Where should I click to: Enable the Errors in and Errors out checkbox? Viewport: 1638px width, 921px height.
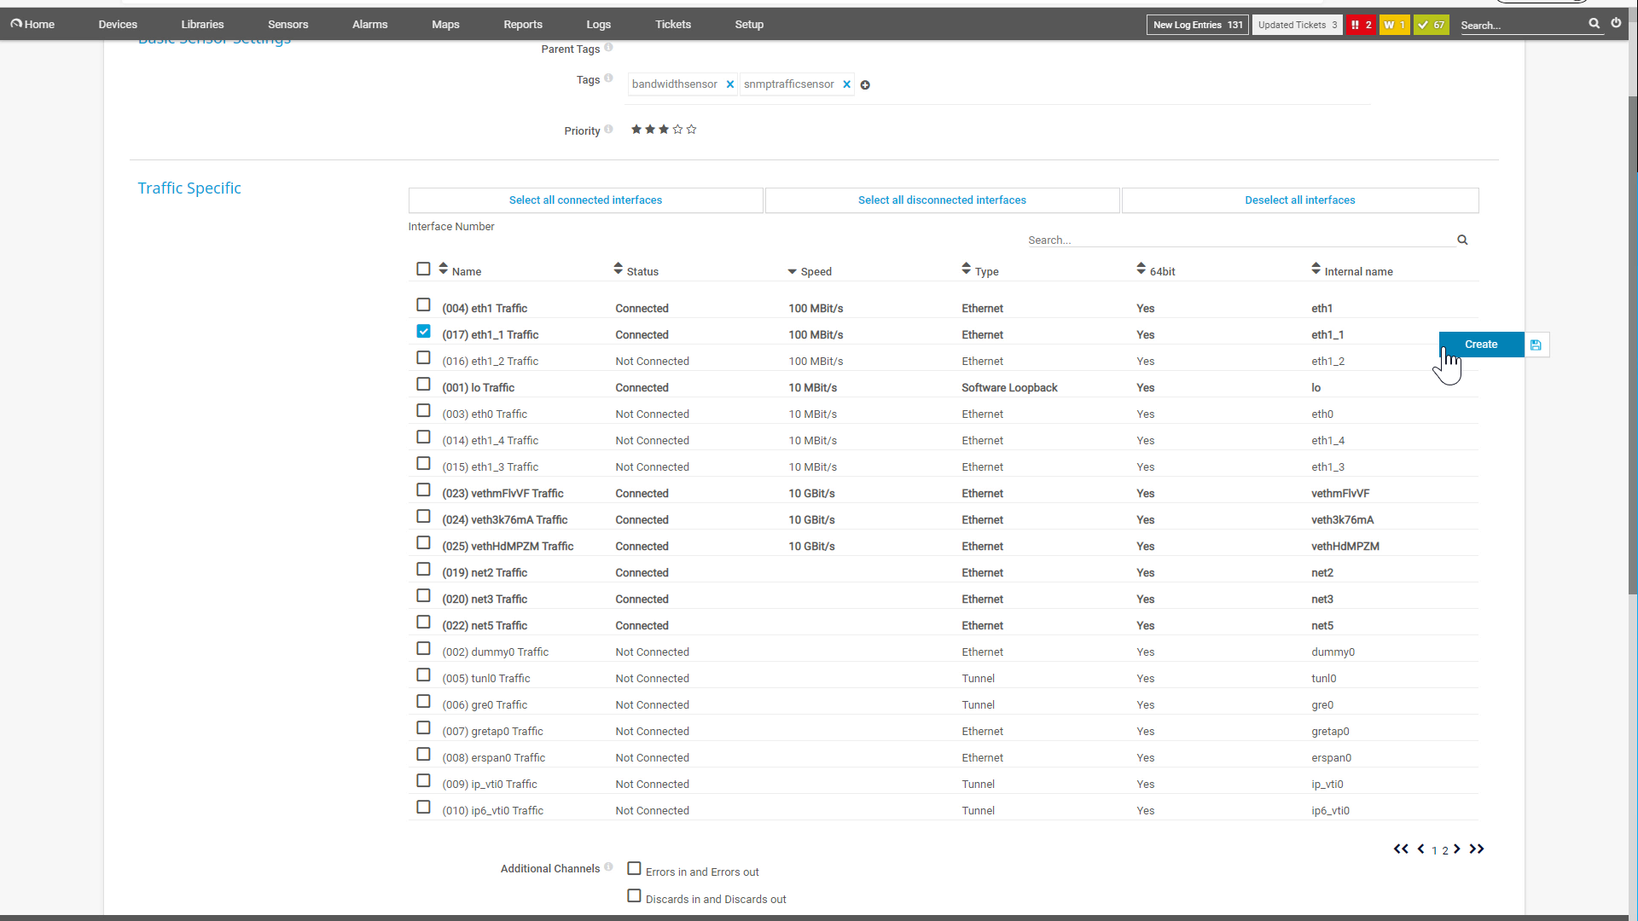633,869
